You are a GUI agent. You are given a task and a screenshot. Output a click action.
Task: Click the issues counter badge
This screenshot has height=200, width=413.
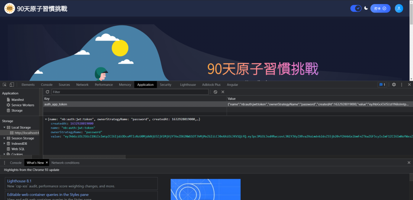(382, 84)
